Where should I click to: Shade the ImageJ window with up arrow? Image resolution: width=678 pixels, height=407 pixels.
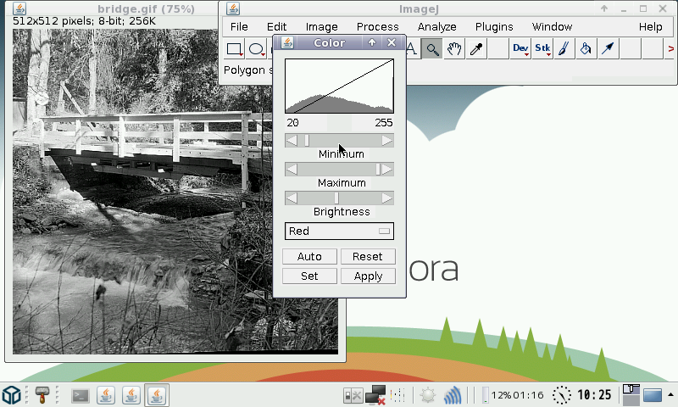coord(604,8)
